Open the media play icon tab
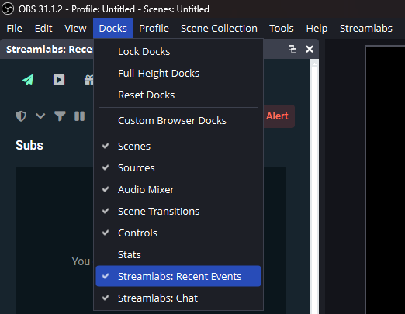405x314 pixels. tap(59, 80)
